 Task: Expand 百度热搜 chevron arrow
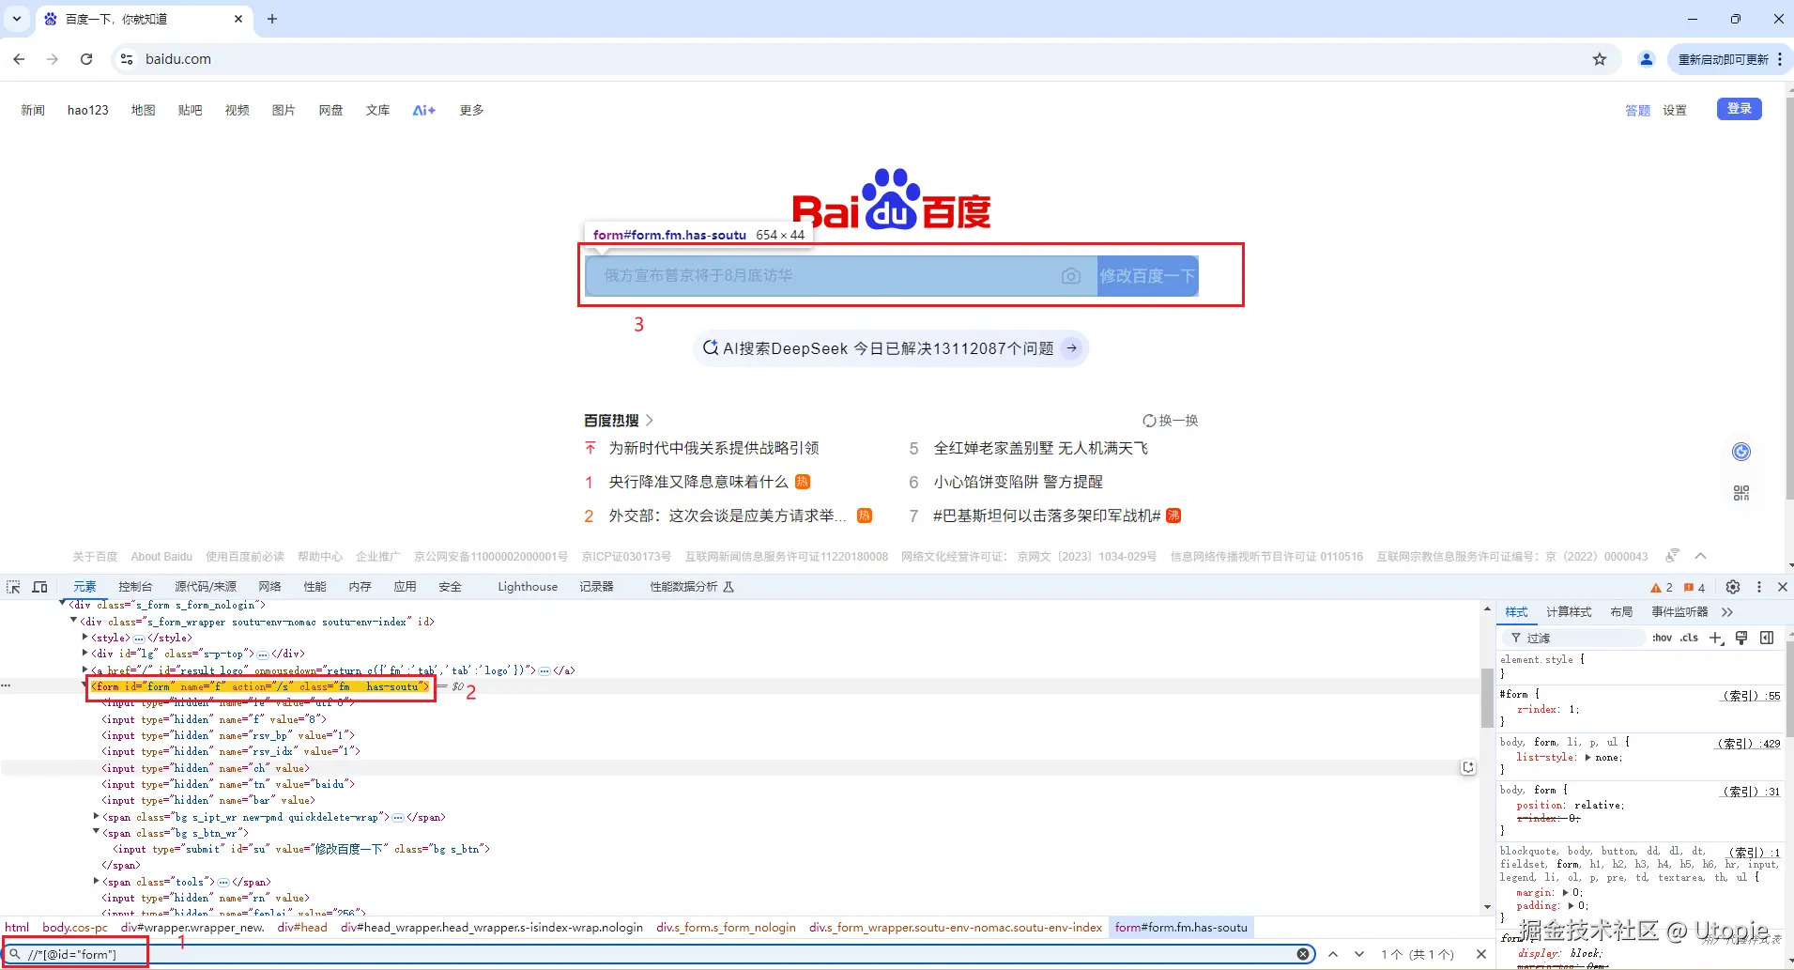pos(650,421)
